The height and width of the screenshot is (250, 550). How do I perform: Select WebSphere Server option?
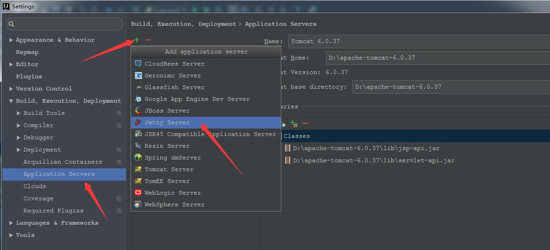174,205
